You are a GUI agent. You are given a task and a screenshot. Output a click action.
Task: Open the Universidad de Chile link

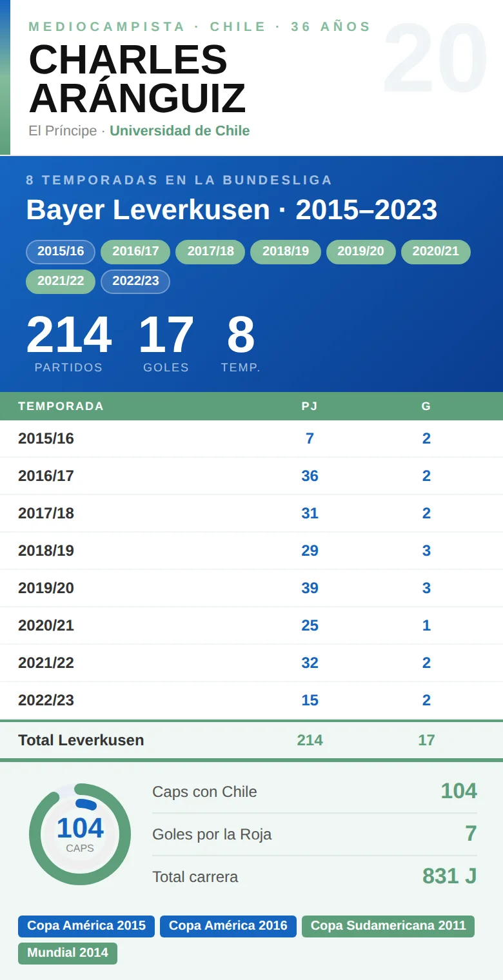tap(179, 131)
